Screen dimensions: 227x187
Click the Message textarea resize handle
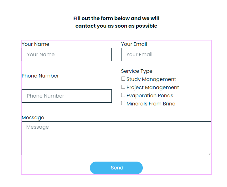209,153
